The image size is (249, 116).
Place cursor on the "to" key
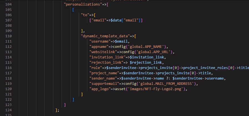click(x=85, y=15)
